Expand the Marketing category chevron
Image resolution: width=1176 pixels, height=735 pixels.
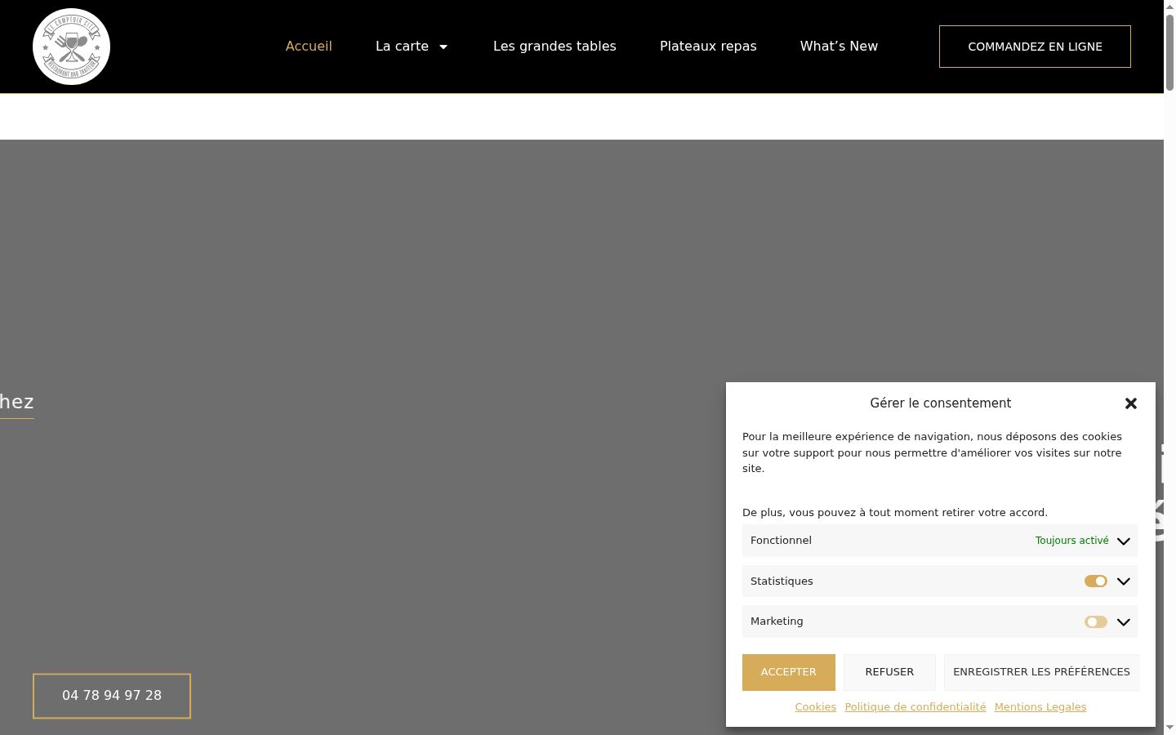pos(1124,621)
